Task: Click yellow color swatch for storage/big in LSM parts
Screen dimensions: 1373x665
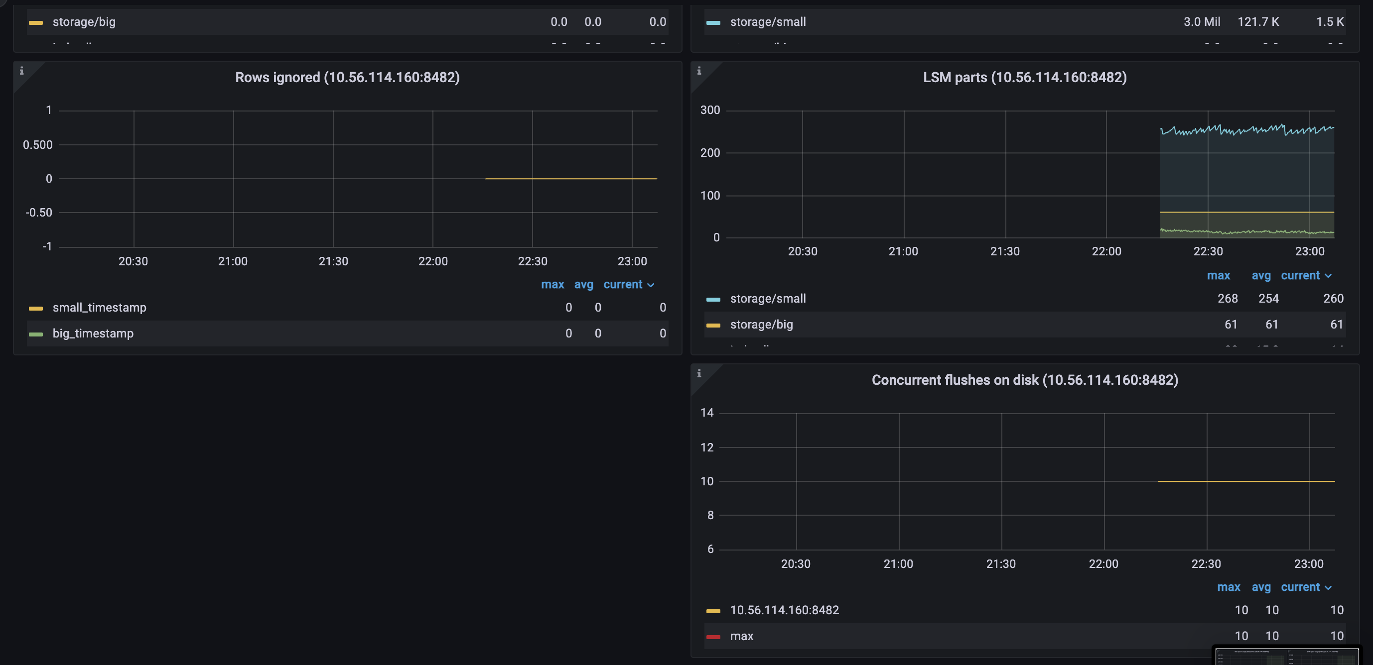Action: pyautogui.click(x=713, y=326)
